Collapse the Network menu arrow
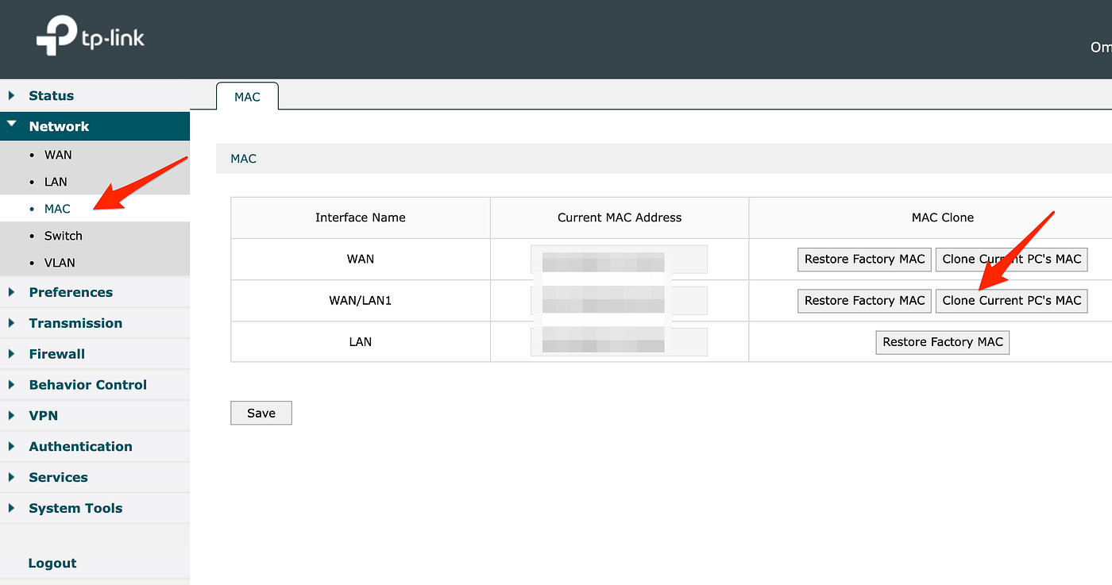Screen dimensions: 1112x585 pyautogui.click(x=11, y=125)
